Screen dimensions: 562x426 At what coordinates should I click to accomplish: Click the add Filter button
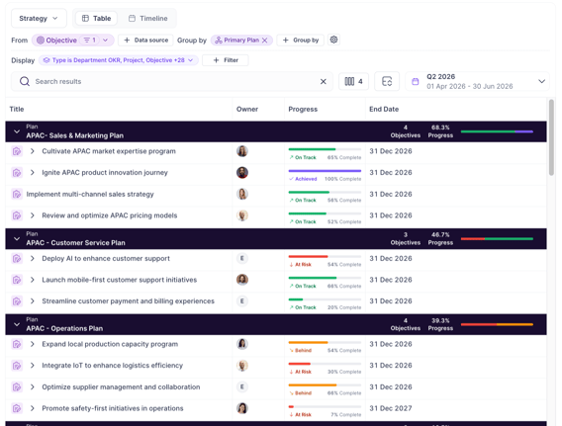pos(226,60)
